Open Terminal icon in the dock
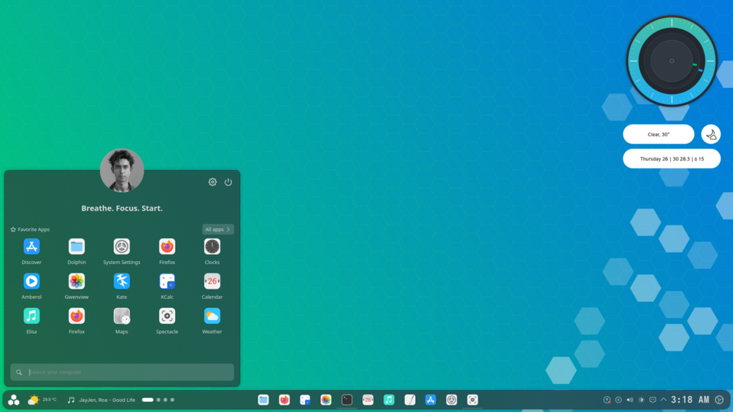Image resolution: width=733 pixels, height=412 pixels. [347, 400]
